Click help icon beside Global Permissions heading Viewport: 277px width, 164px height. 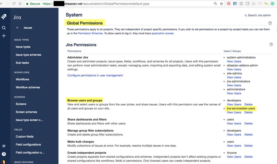270,23
